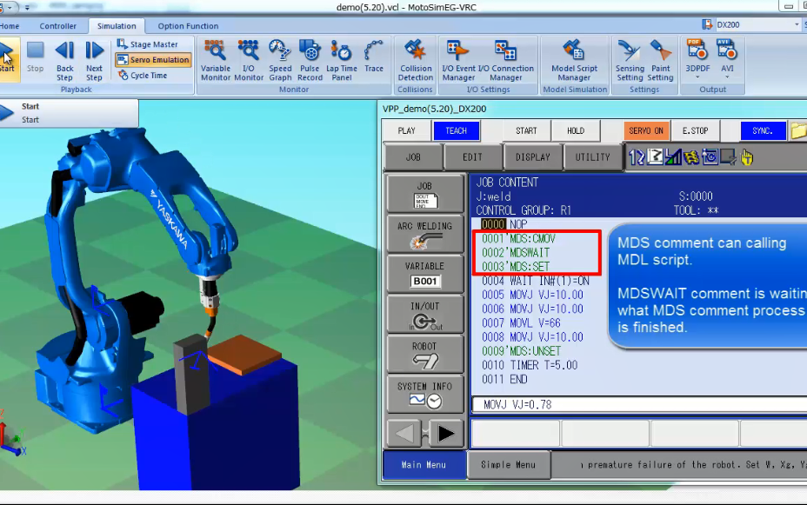Open Variable Monitor
807x505 pixels.
[216, 61]
